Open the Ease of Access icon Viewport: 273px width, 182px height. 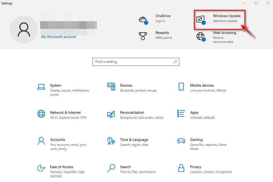[x=41, y=168]
